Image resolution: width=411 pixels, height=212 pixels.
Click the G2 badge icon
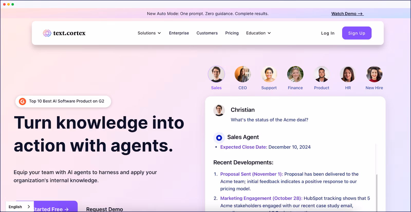coord(23,101)
